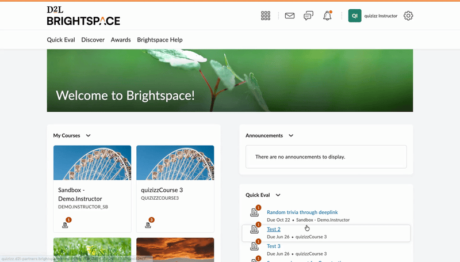Open the Brightspace Help menu
Image resolution: width=460 pixels, height=262 pixels.
(160, 40)
